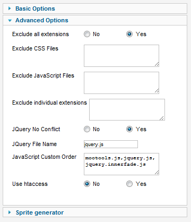Open the Sprite generator panel header
Image resolution: width=191 pixels, height=222 pixels.
[95, 212]
